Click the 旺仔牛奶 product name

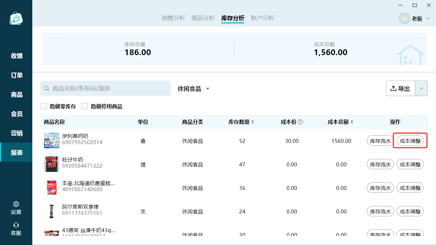click(x=72, y=160)
